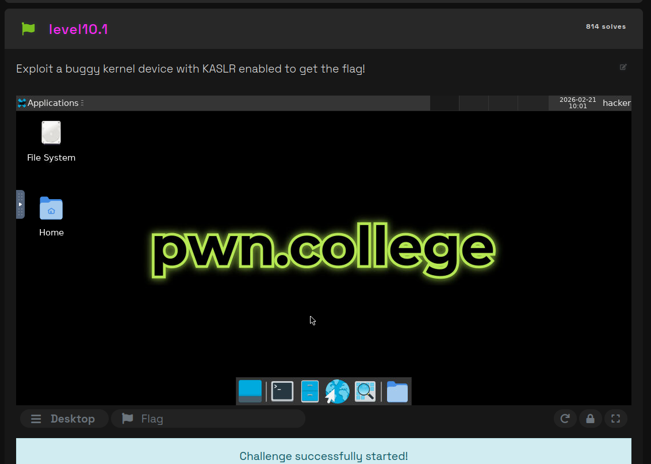Image resolution: width=651 pixels, height=464 pixels.
Task: Click the green flag icon beside level10.1
Action: click(28, 29)
